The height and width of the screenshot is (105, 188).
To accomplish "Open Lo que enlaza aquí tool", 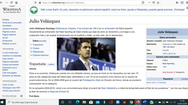I will 10,53.
